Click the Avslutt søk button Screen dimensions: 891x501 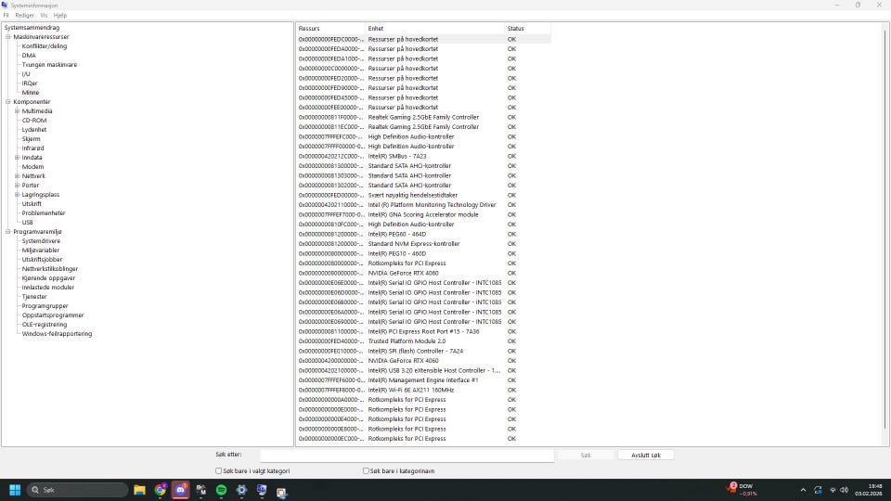coord(646,455)
